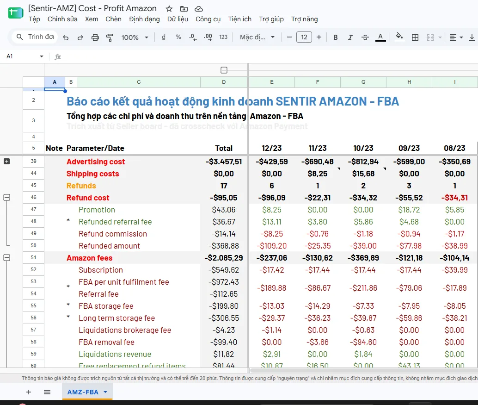This screenshot has width=478, height=405.
Task: Select column D header
Action: pos(224,82)
